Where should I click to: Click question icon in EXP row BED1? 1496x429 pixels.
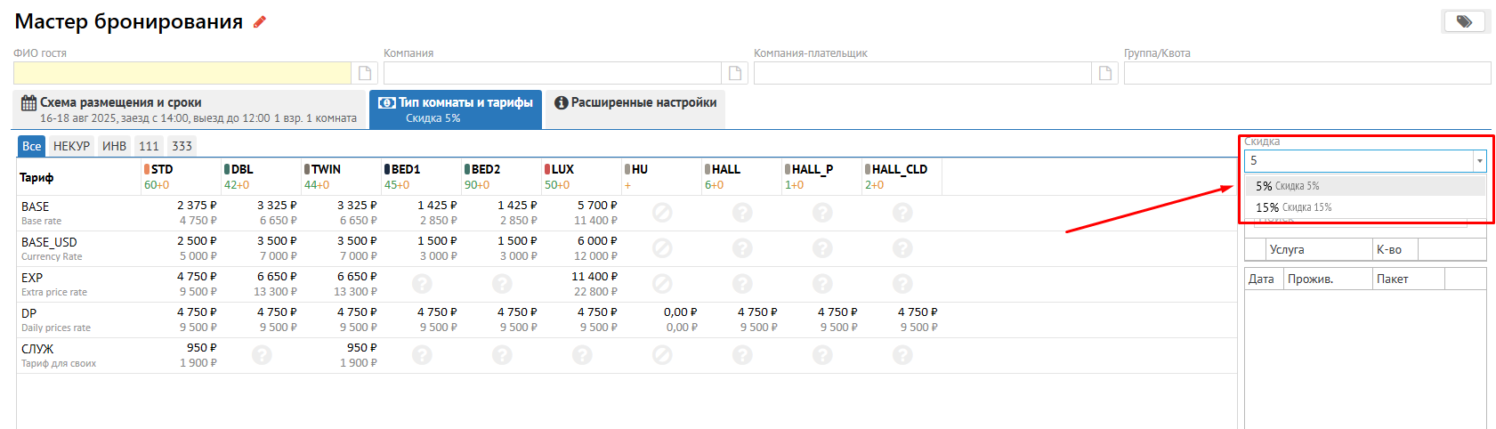click(422, 284)
